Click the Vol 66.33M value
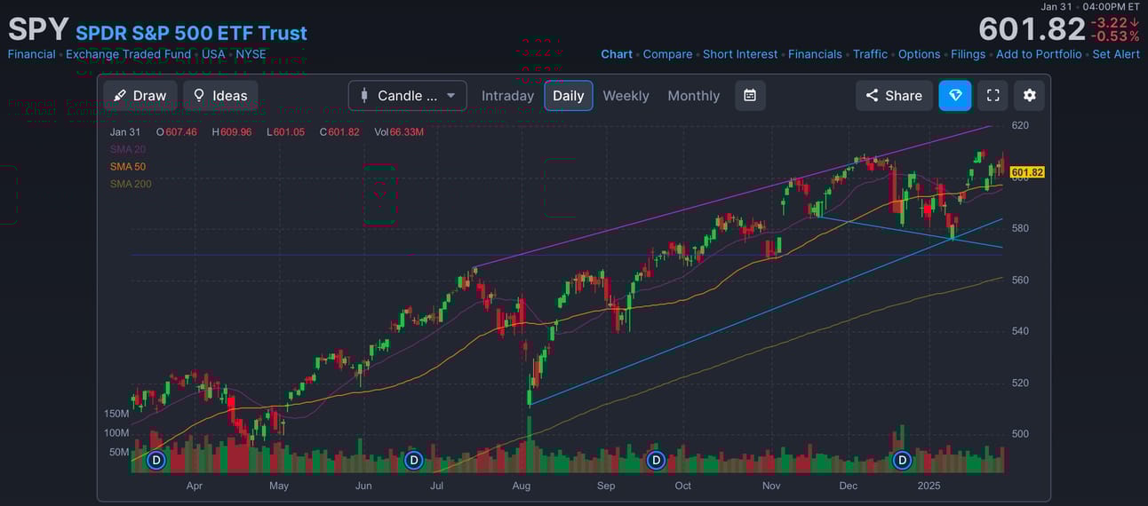Viewport: 1148px width, 506px height. pos(398,131)
